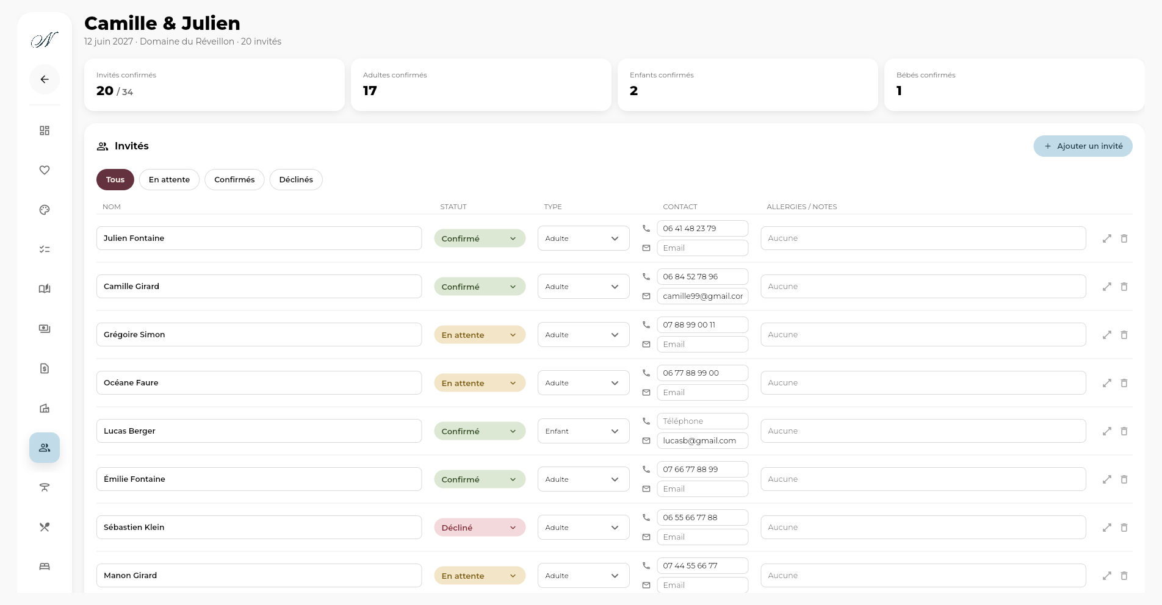
Task: Edit email lucasb@gmail.com field
Action: [702, 441]
